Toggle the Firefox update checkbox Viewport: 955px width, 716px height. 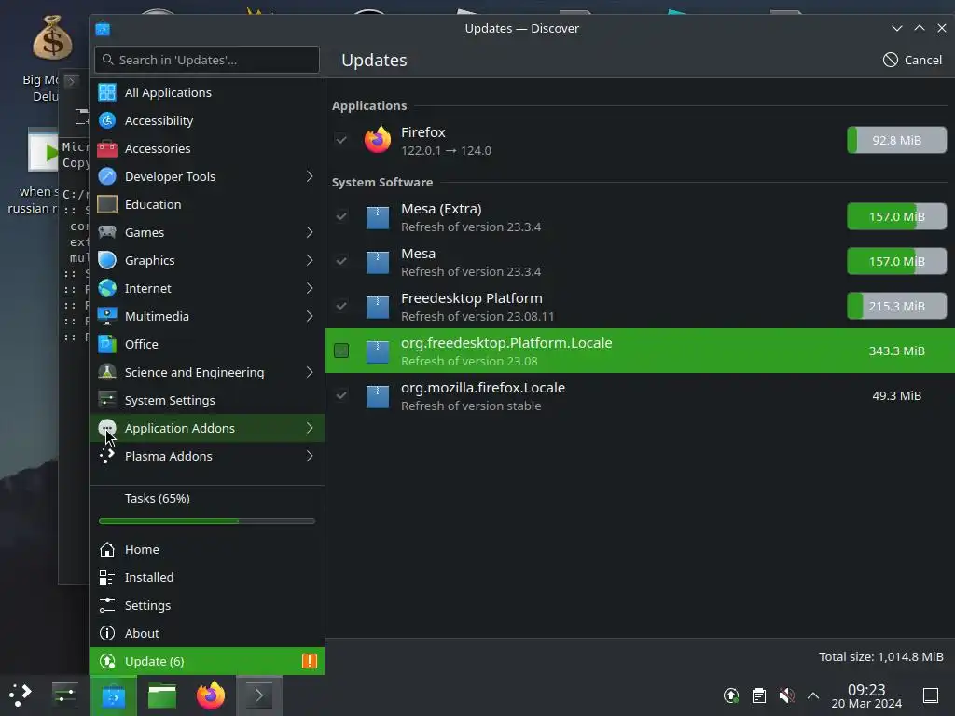[341, 140]
